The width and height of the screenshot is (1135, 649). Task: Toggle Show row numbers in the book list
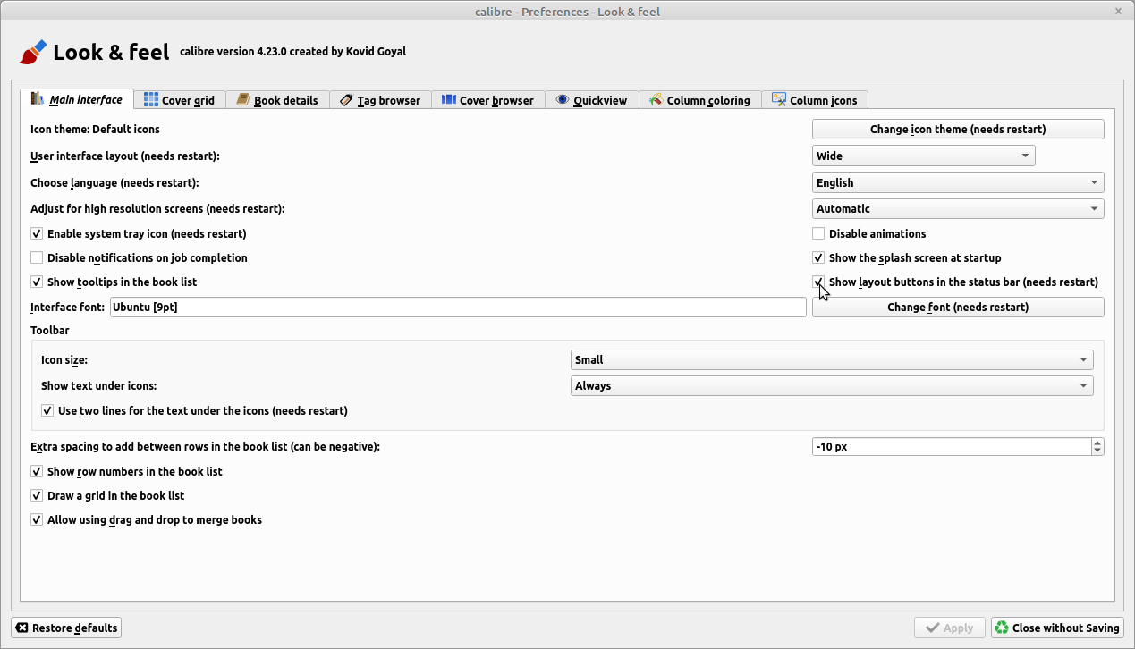click(x=37, y=471)
